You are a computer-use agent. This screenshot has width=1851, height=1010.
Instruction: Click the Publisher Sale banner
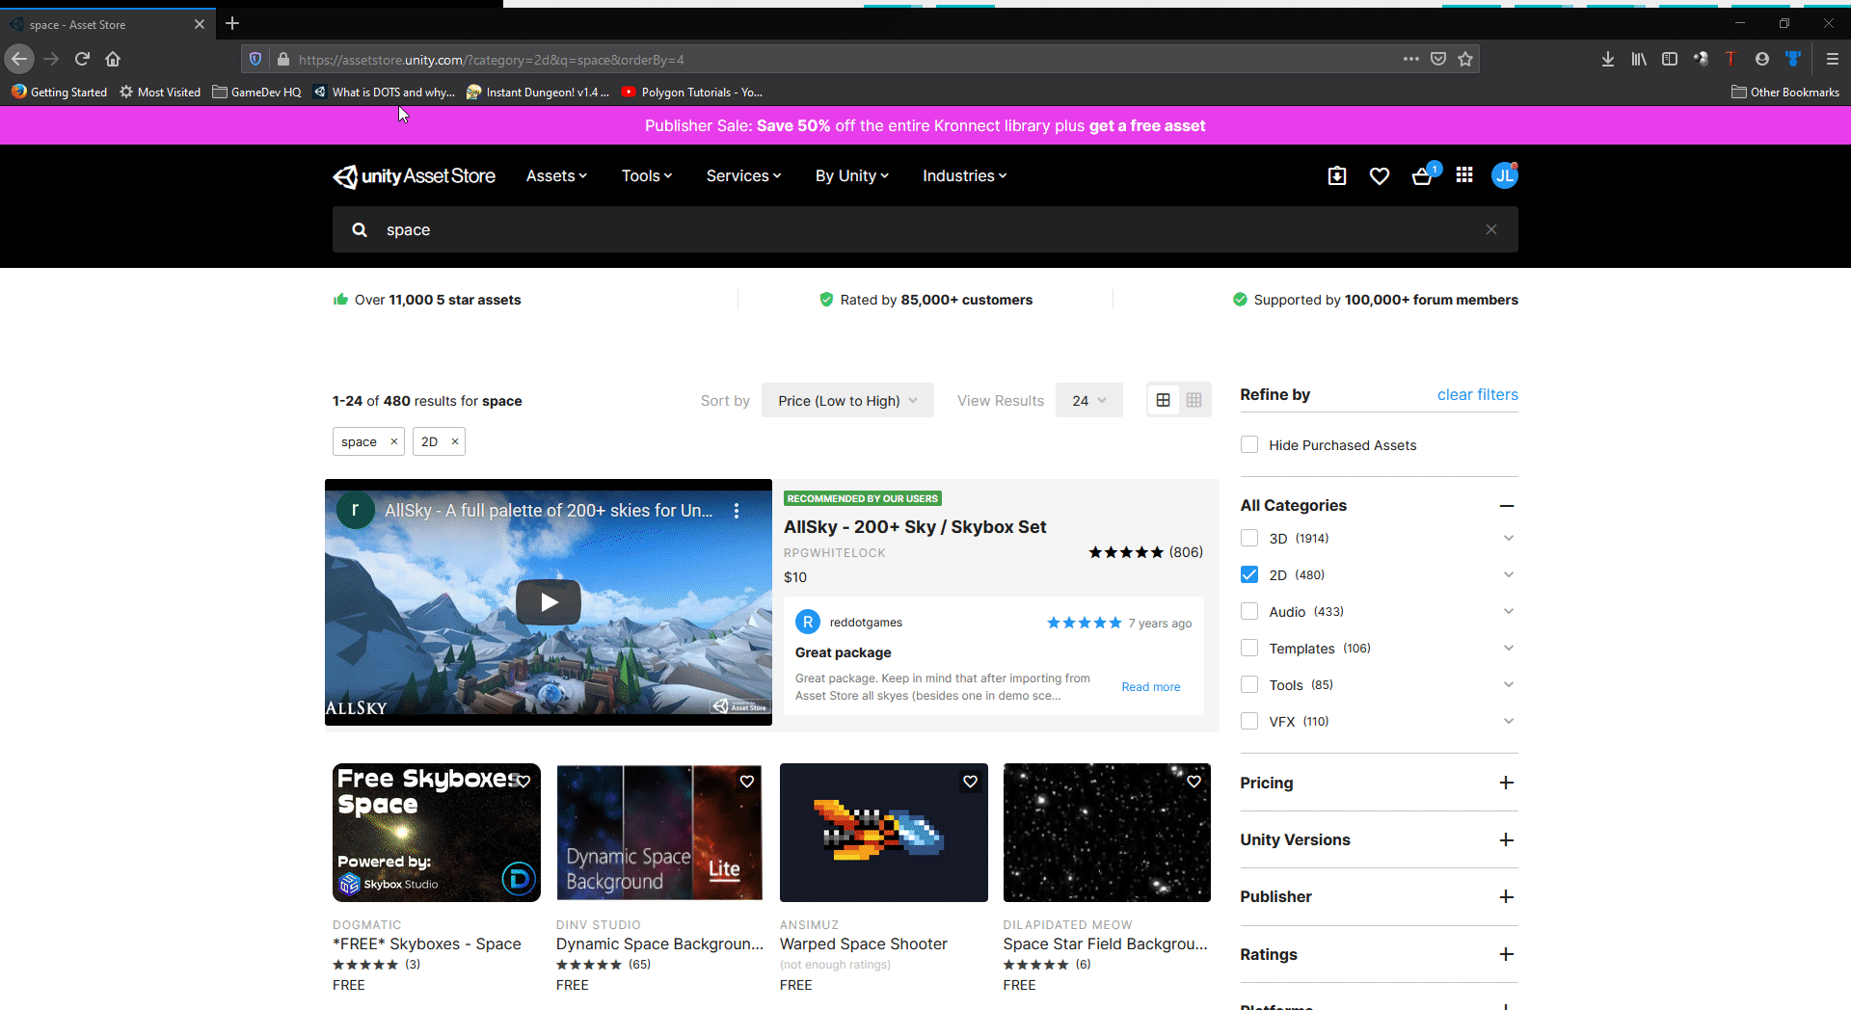(x=925, y=125)
